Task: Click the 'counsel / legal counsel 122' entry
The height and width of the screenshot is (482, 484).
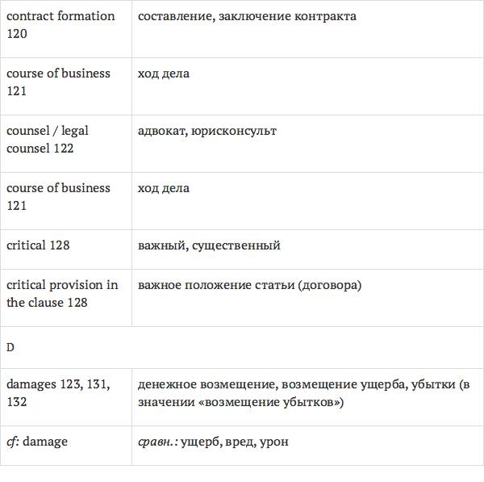Action: click(48, 139)
